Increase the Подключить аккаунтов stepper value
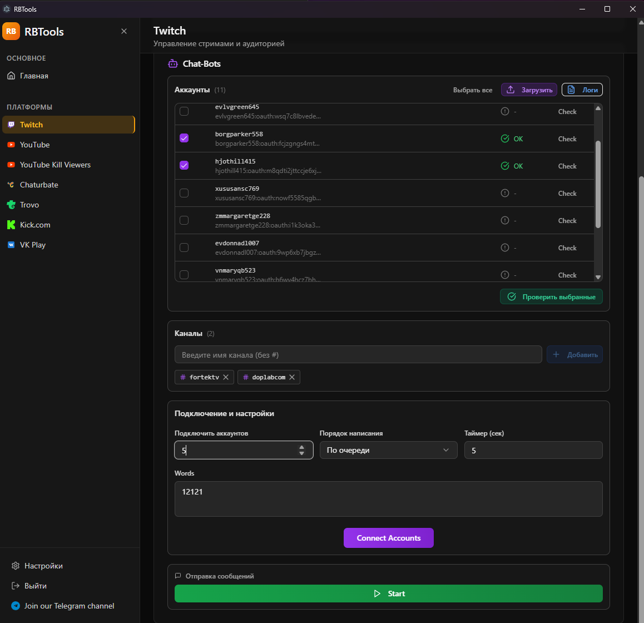 (x=301, y=447)
